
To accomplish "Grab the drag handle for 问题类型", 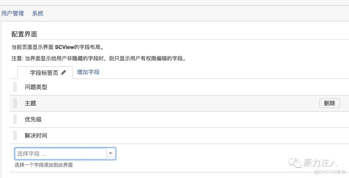I will tap(15, 87).
